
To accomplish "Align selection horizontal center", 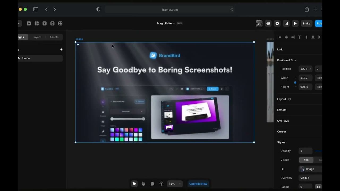I will point(286,37).
